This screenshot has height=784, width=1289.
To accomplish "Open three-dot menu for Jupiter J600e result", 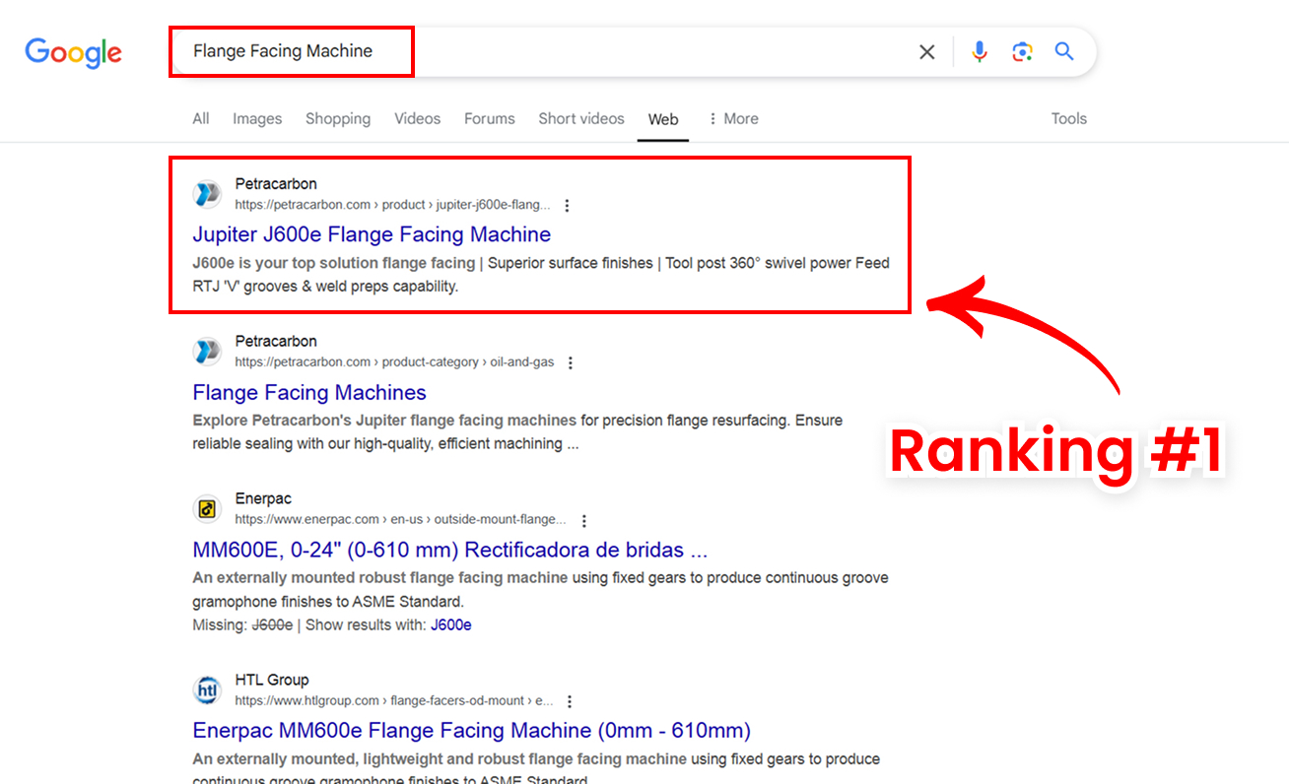I will tap(567, 206).
